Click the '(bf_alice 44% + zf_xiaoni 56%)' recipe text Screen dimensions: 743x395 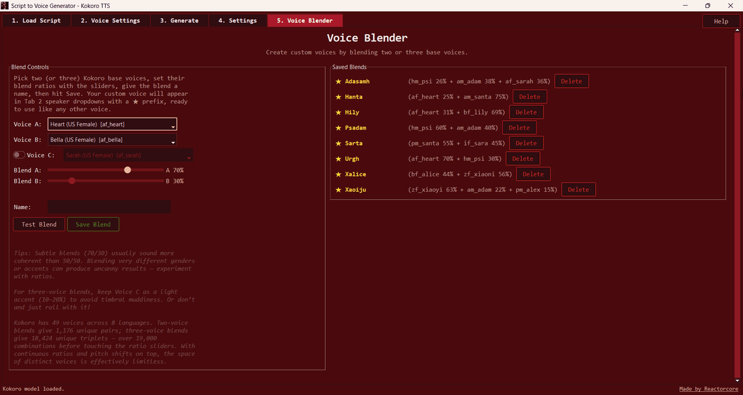coord(460,174)
